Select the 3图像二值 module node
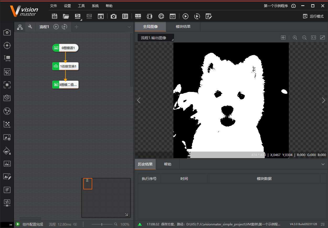 [65, 85]
